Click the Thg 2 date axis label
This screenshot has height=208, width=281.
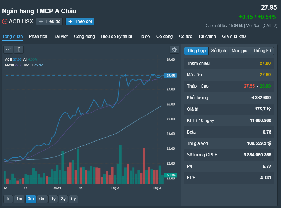[x=115, y=188]
